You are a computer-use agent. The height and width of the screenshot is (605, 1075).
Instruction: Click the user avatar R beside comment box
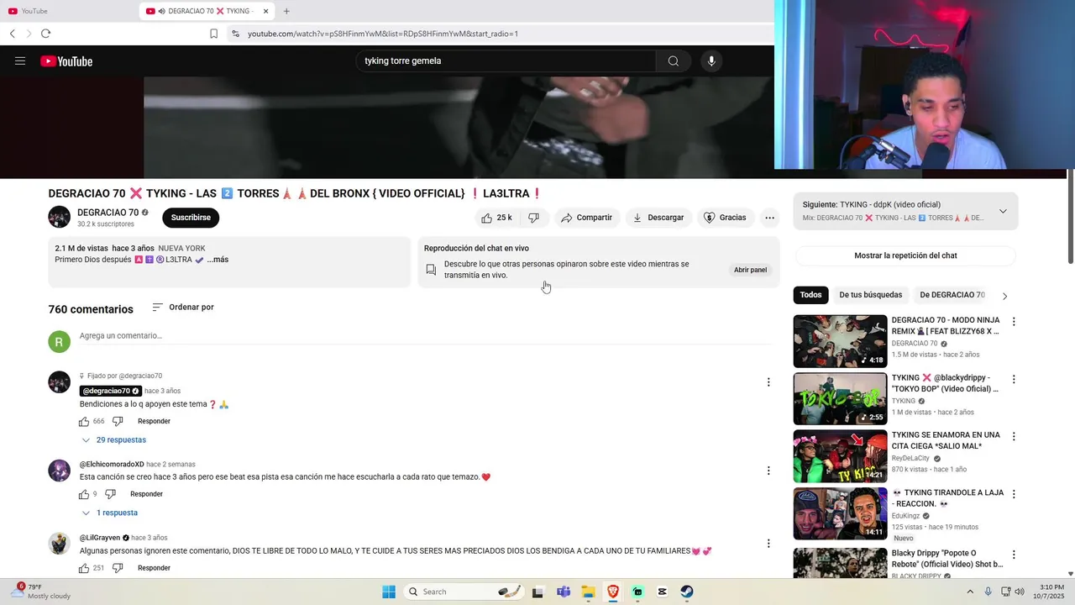coord(59,342)
